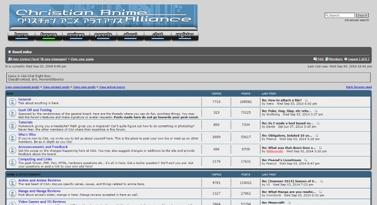Open the Members link

click(336, 59)
